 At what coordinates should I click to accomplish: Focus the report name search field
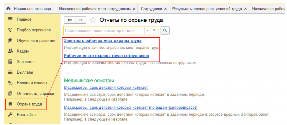(x=104, y=31)
